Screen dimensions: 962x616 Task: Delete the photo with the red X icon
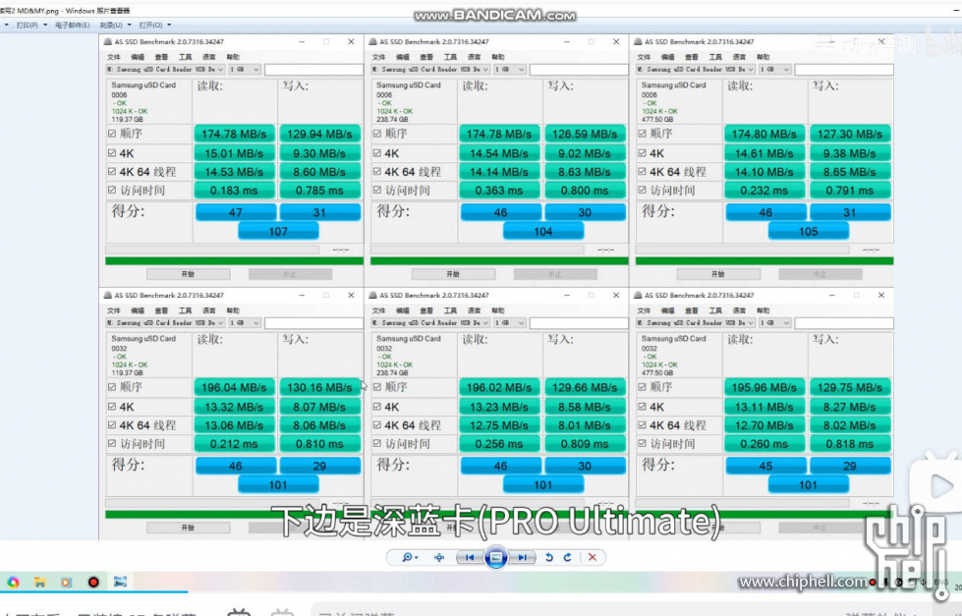593,557
